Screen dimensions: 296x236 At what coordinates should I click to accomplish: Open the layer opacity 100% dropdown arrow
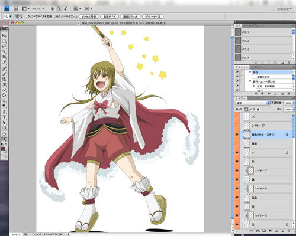[x=293, y=103]
